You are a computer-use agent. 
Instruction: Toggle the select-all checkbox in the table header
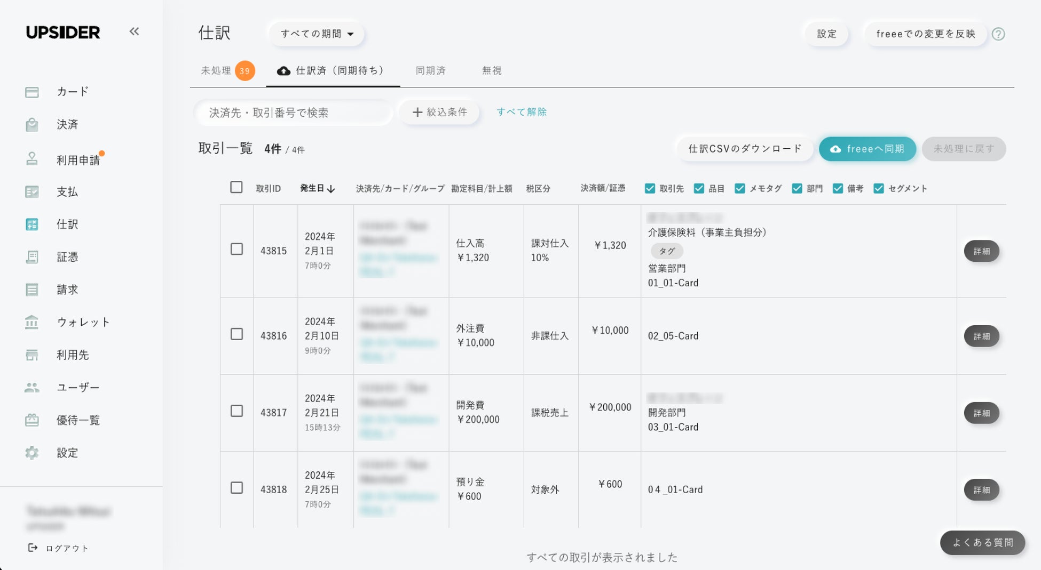pyautogui.click(x=236, y=188)
